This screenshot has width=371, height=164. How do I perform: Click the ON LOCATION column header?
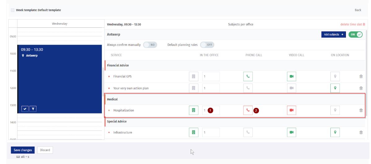tap(340, 55)
